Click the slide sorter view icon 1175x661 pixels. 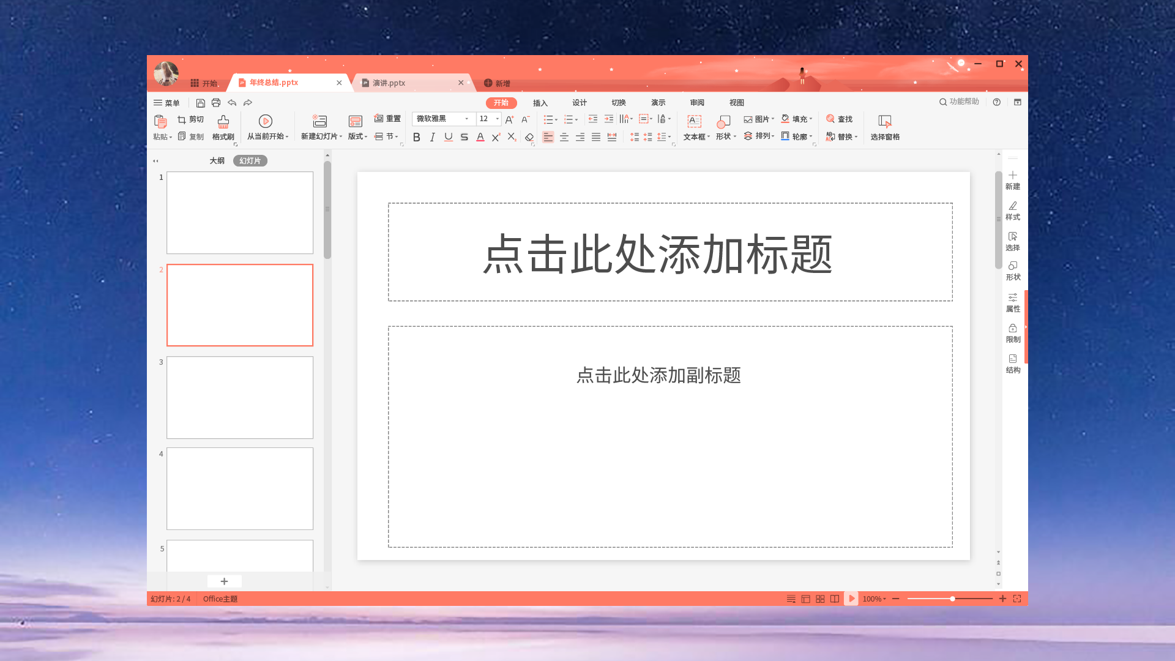click(820, 599)
